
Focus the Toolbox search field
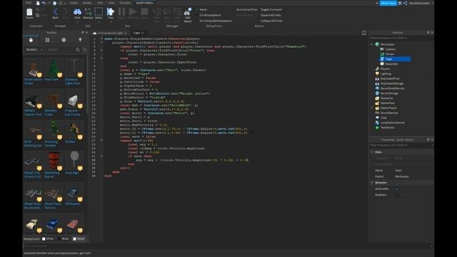click(61, 50)
